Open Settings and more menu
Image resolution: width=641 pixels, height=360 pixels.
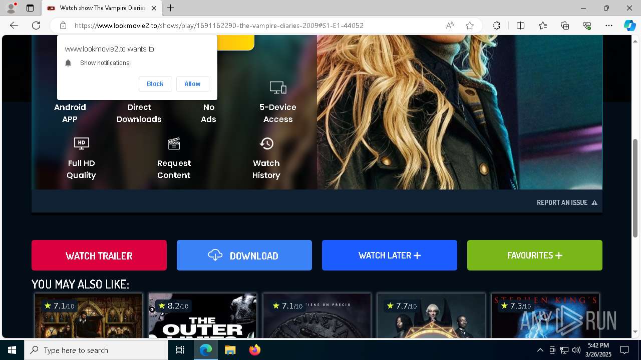609,25
